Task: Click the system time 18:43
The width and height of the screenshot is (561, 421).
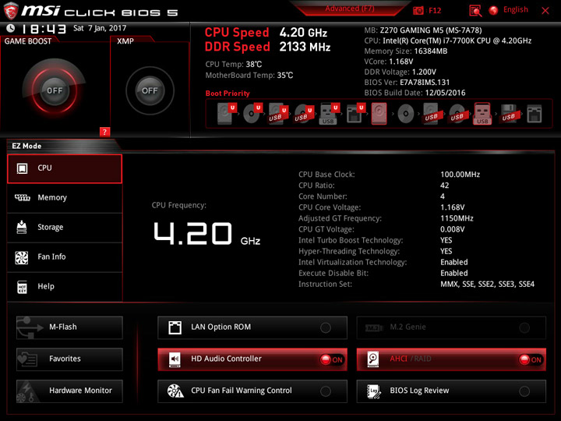Action: [44, 29]
